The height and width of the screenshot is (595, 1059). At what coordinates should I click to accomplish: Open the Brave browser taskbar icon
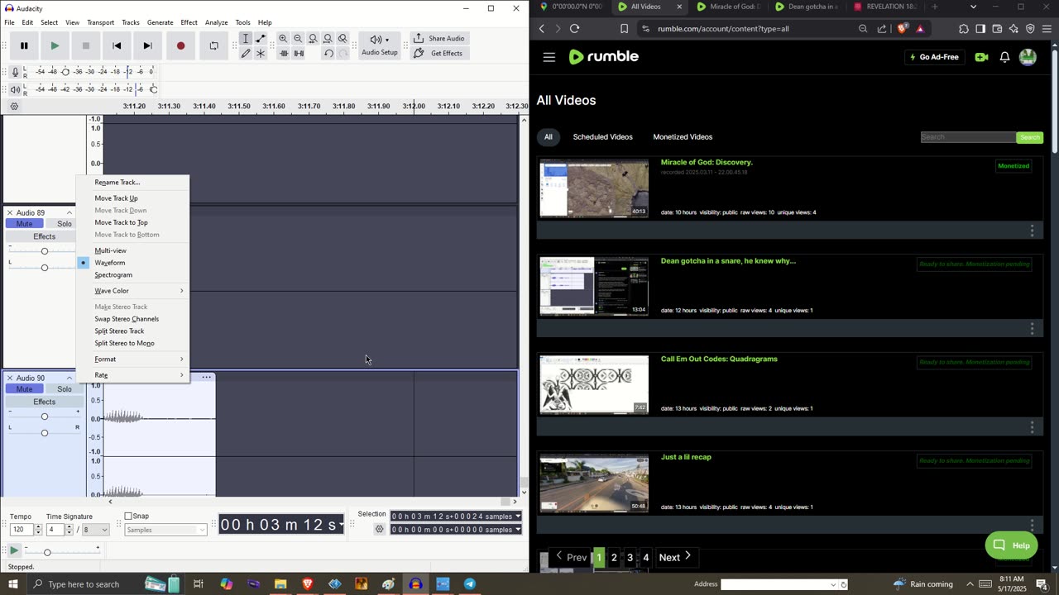tap(308, 584)
